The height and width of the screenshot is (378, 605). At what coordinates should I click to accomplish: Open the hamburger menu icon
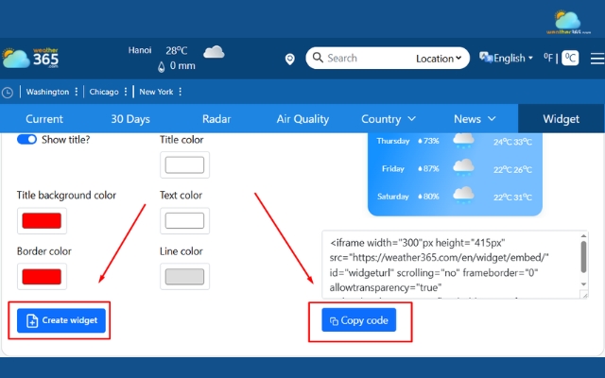pos(597,59)
